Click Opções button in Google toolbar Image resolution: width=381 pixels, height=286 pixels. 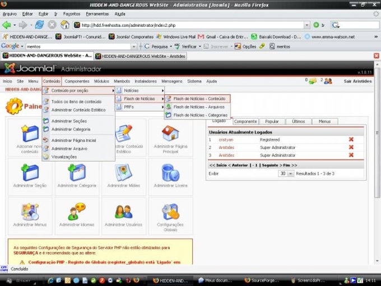click(x=245, y=47)
